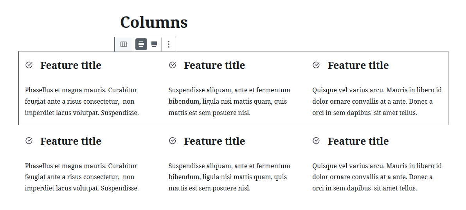Click the Phasellus et magna paragraph in selected block
The width and height of the screenshot is (466, 210).
click(x=82, y=101)
